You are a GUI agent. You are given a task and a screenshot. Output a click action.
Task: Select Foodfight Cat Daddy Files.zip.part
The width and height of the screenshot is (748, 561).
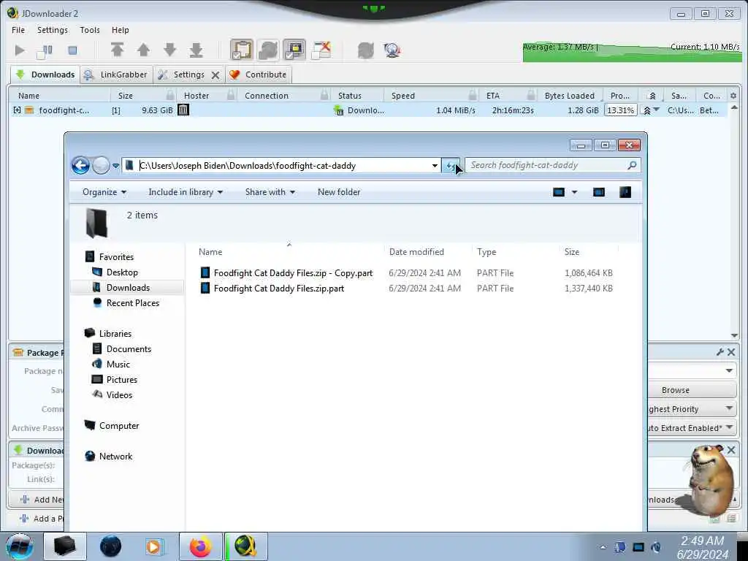coord(278,288)
